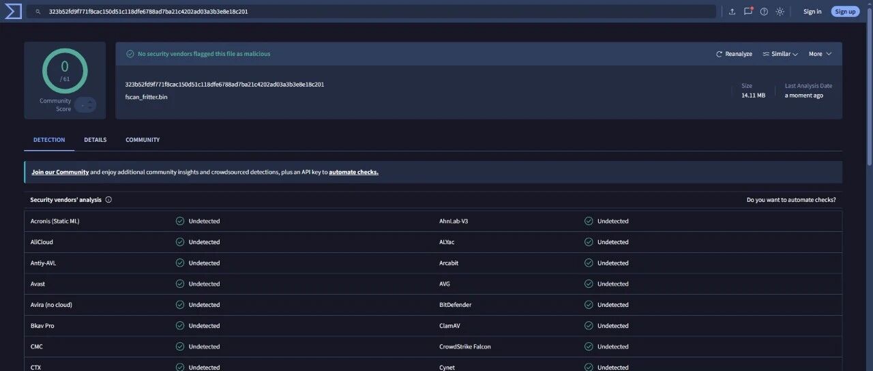
Task: Click the Community Score vote control
Action: coord(85,105)
